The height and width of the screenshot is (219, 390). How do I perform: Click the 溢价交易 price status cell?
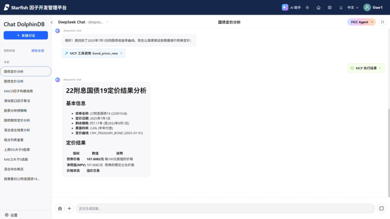click(x=93, y=171)
